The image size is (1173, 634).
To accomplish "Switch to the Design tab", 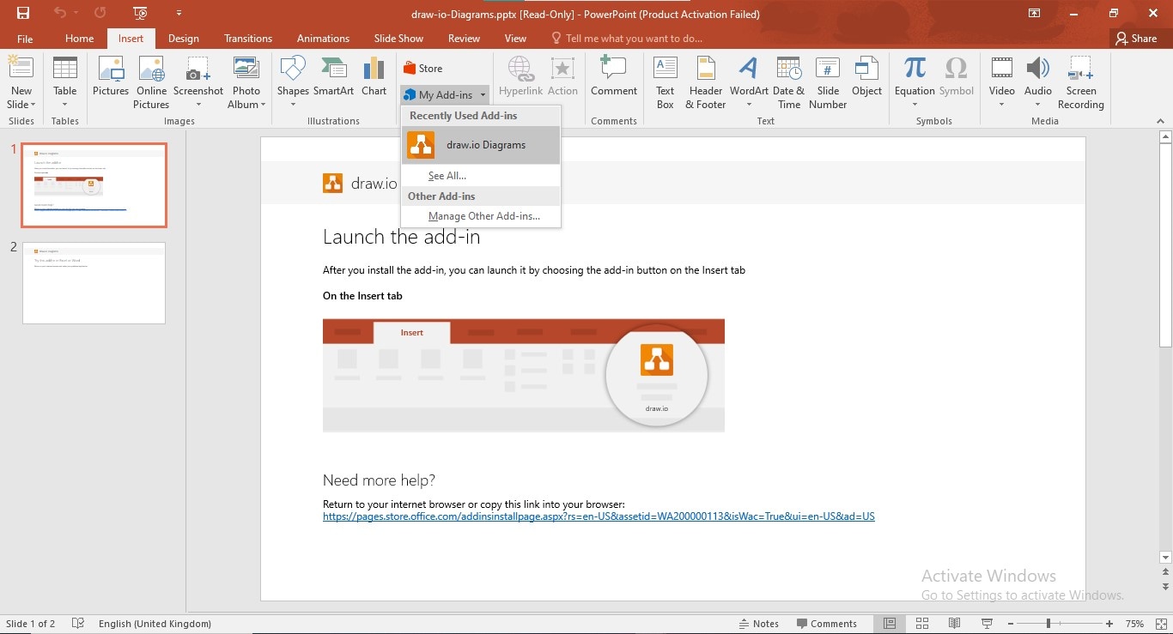I will click(183, 39).
